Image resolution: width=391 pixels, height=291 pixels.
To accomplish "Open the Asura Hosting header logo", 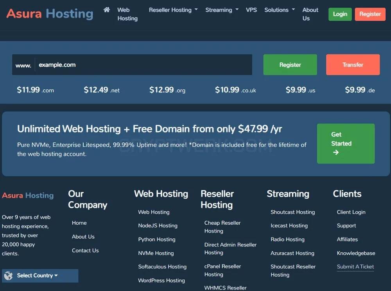I will [x=50, y=13].
